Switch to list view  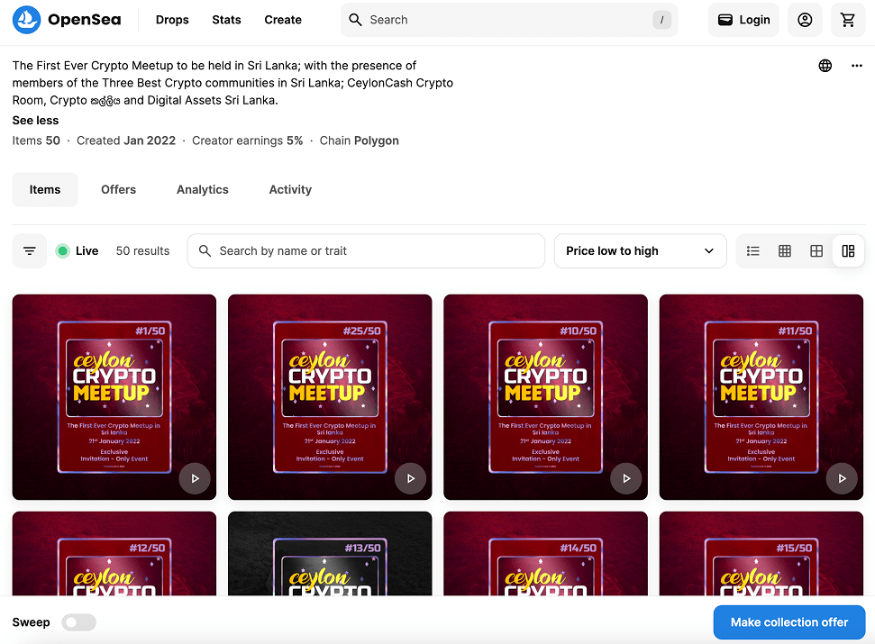pyautogui.click(x=752, y=251)
